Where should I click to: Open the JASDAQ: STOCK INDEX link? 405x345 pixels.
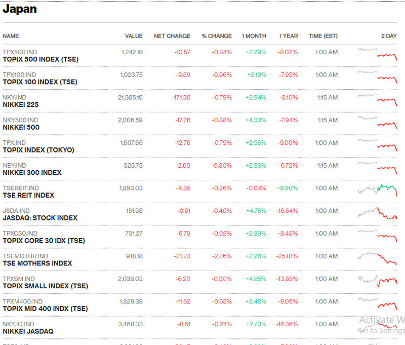40,218
